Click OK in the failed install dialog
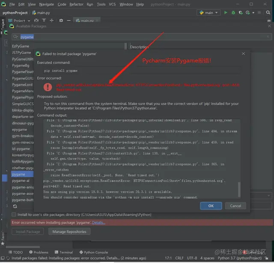Viewport: 274px width, 263px height. 211,206
